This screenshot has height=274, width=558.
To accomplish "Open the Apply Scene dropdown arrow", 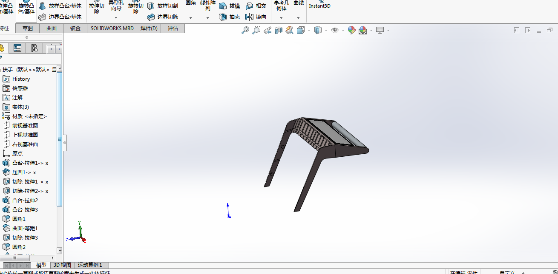I will tap(371, 31).
